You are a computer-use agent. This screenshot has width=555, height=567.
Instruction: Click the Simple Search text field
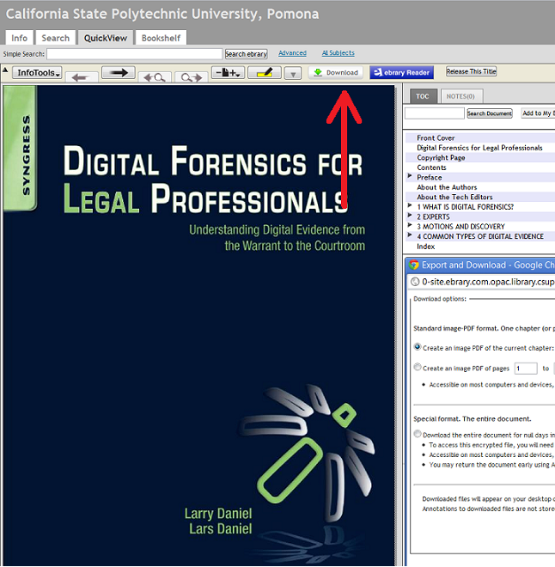point(134,54)
